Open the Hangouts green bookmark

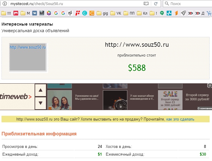pyautogui.click(x=162, y=13)
